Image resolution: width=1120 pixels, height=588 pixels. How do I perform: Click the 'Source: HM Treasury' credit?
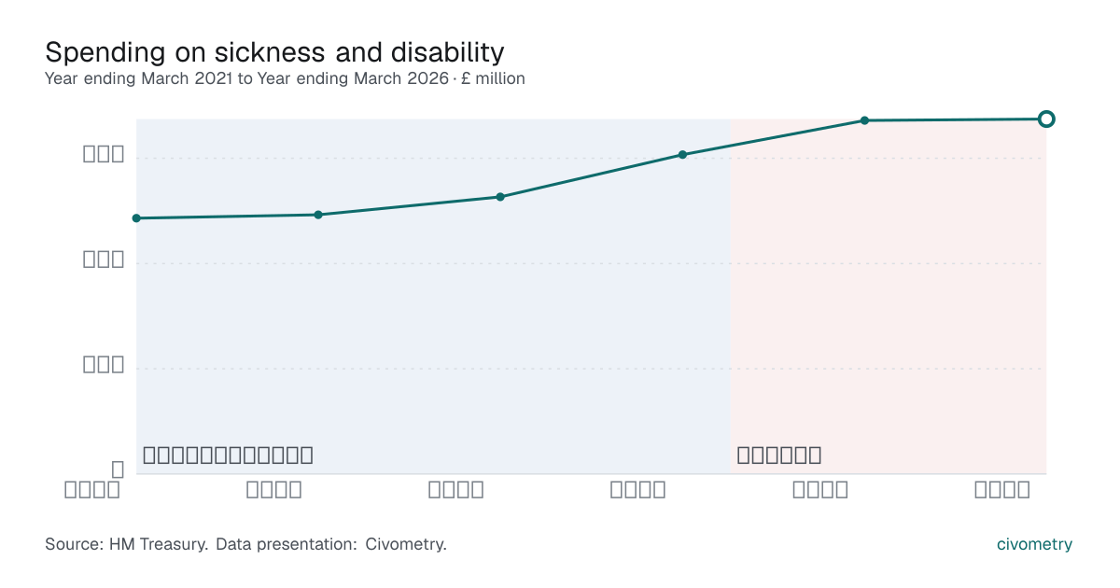tap(126, 544)
